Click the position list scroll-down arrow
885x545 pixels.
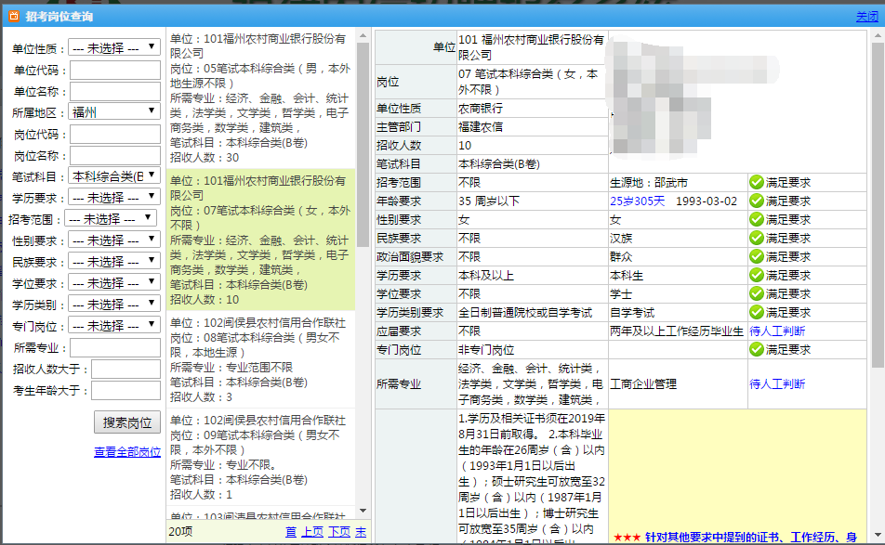pyautogui.click(x=363, y=511)
